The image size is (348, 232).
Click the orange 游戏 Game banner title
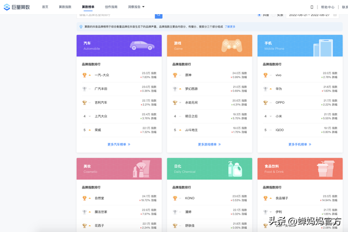tap(178, 46)
